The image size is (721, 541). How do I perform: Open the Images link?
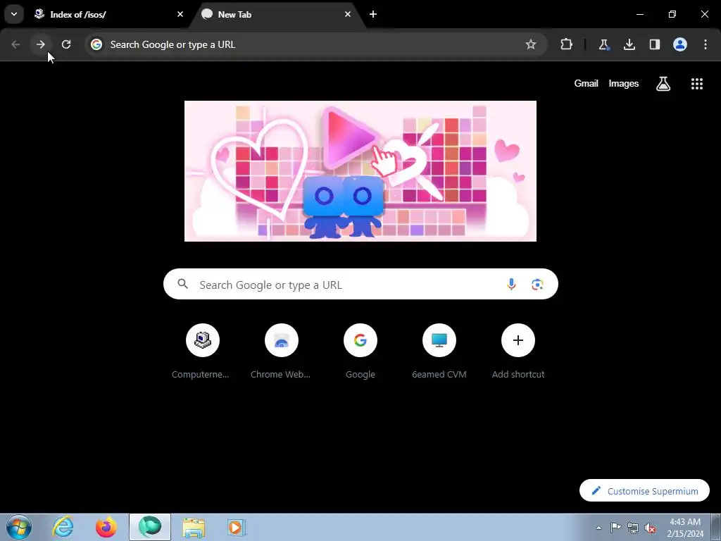pyautogui.click(x=624, y=84)
